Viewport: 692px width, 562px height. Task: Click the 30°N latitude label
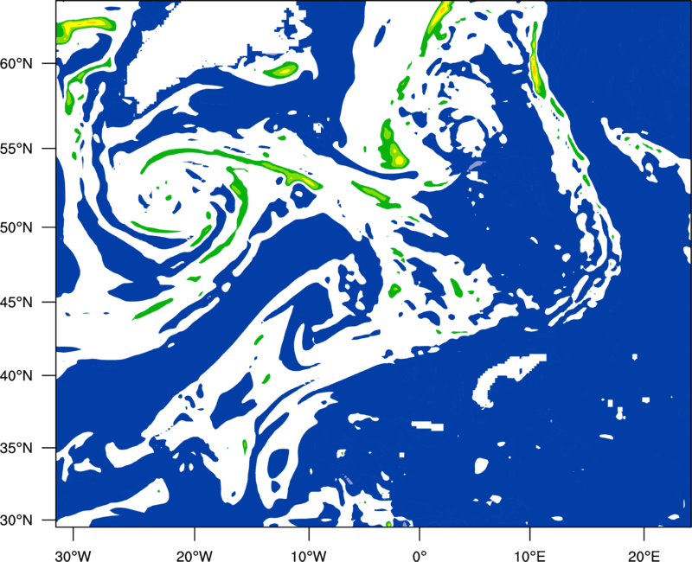[16, 520]
